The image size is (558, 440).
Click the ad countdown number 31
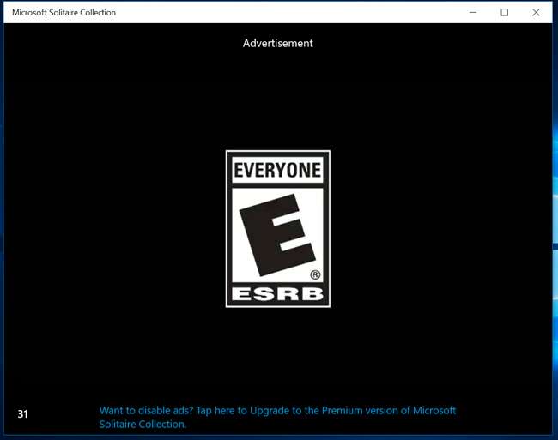(x=23, y=414)
